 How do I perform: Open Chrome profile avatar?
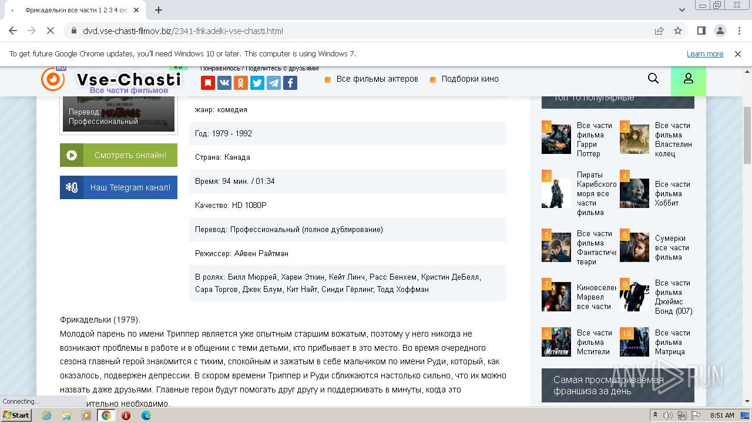click(x=720, y=31)
